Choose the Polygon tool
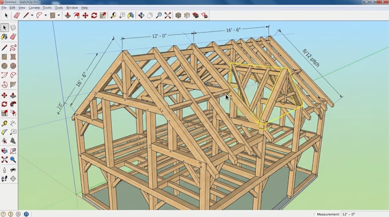This screenshot has width=389, height=217. [13, 66]
